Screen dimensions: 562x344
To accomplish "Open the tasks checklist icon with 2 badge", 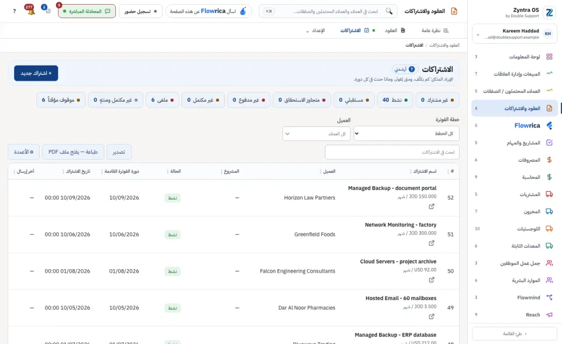I will (47, 11).
